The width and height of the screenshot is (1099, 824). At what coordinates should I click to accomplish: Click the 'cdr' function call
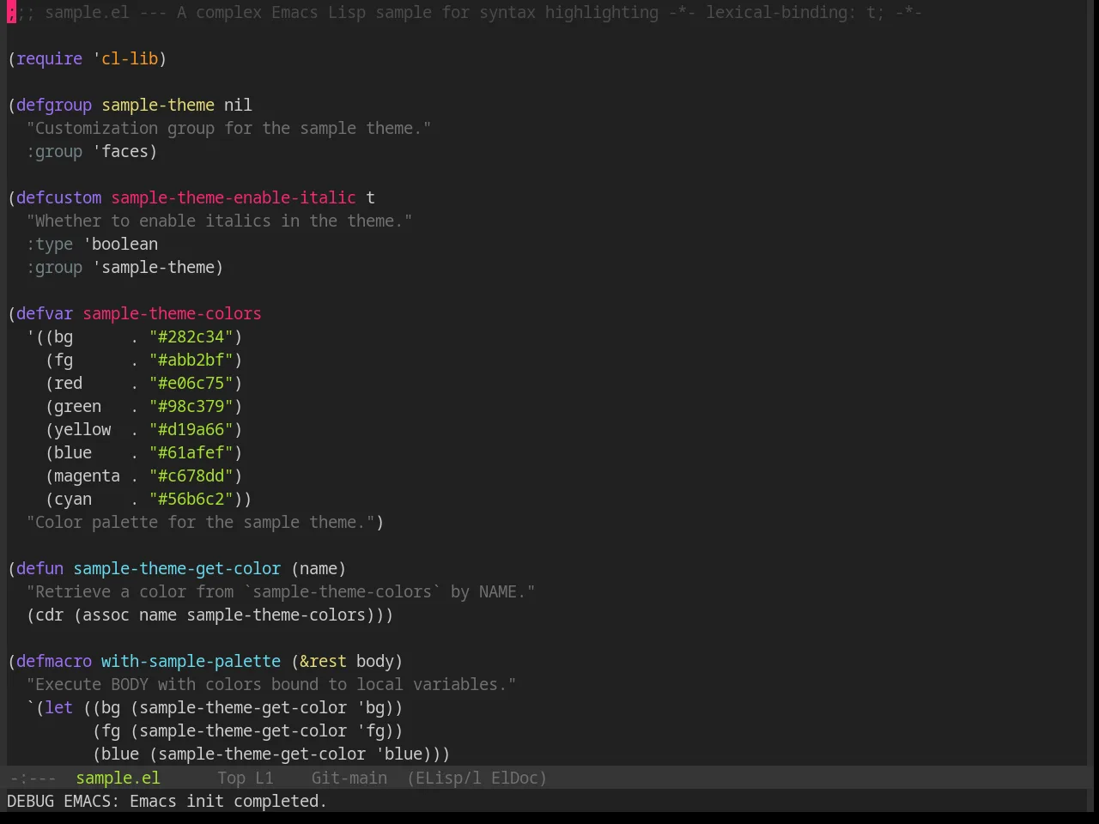pos(49,615)
